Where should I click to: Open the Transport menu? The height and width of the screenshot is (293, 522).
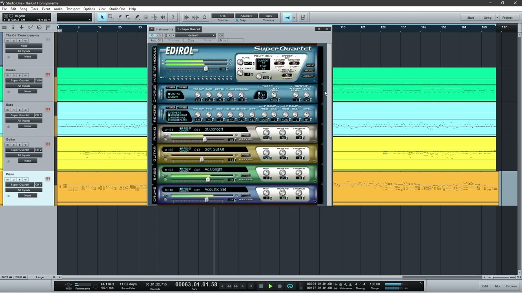[73, 9]
